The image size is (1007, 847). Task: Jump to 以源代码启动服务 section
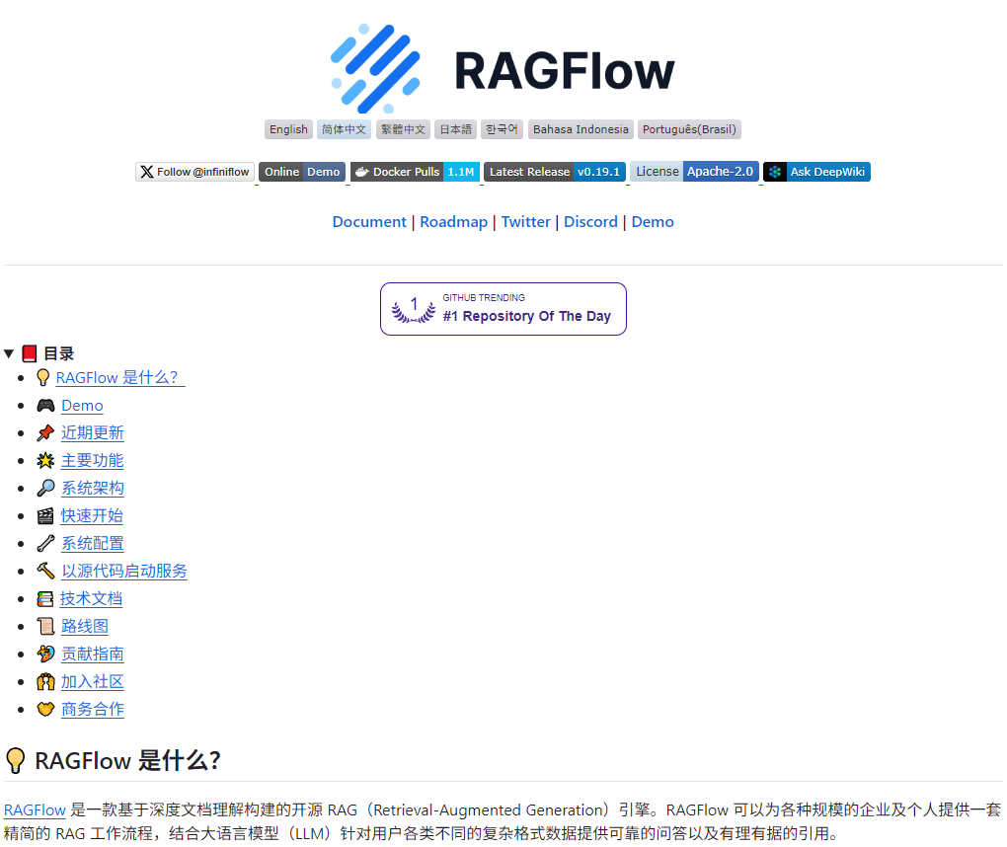tap(124, 571)
